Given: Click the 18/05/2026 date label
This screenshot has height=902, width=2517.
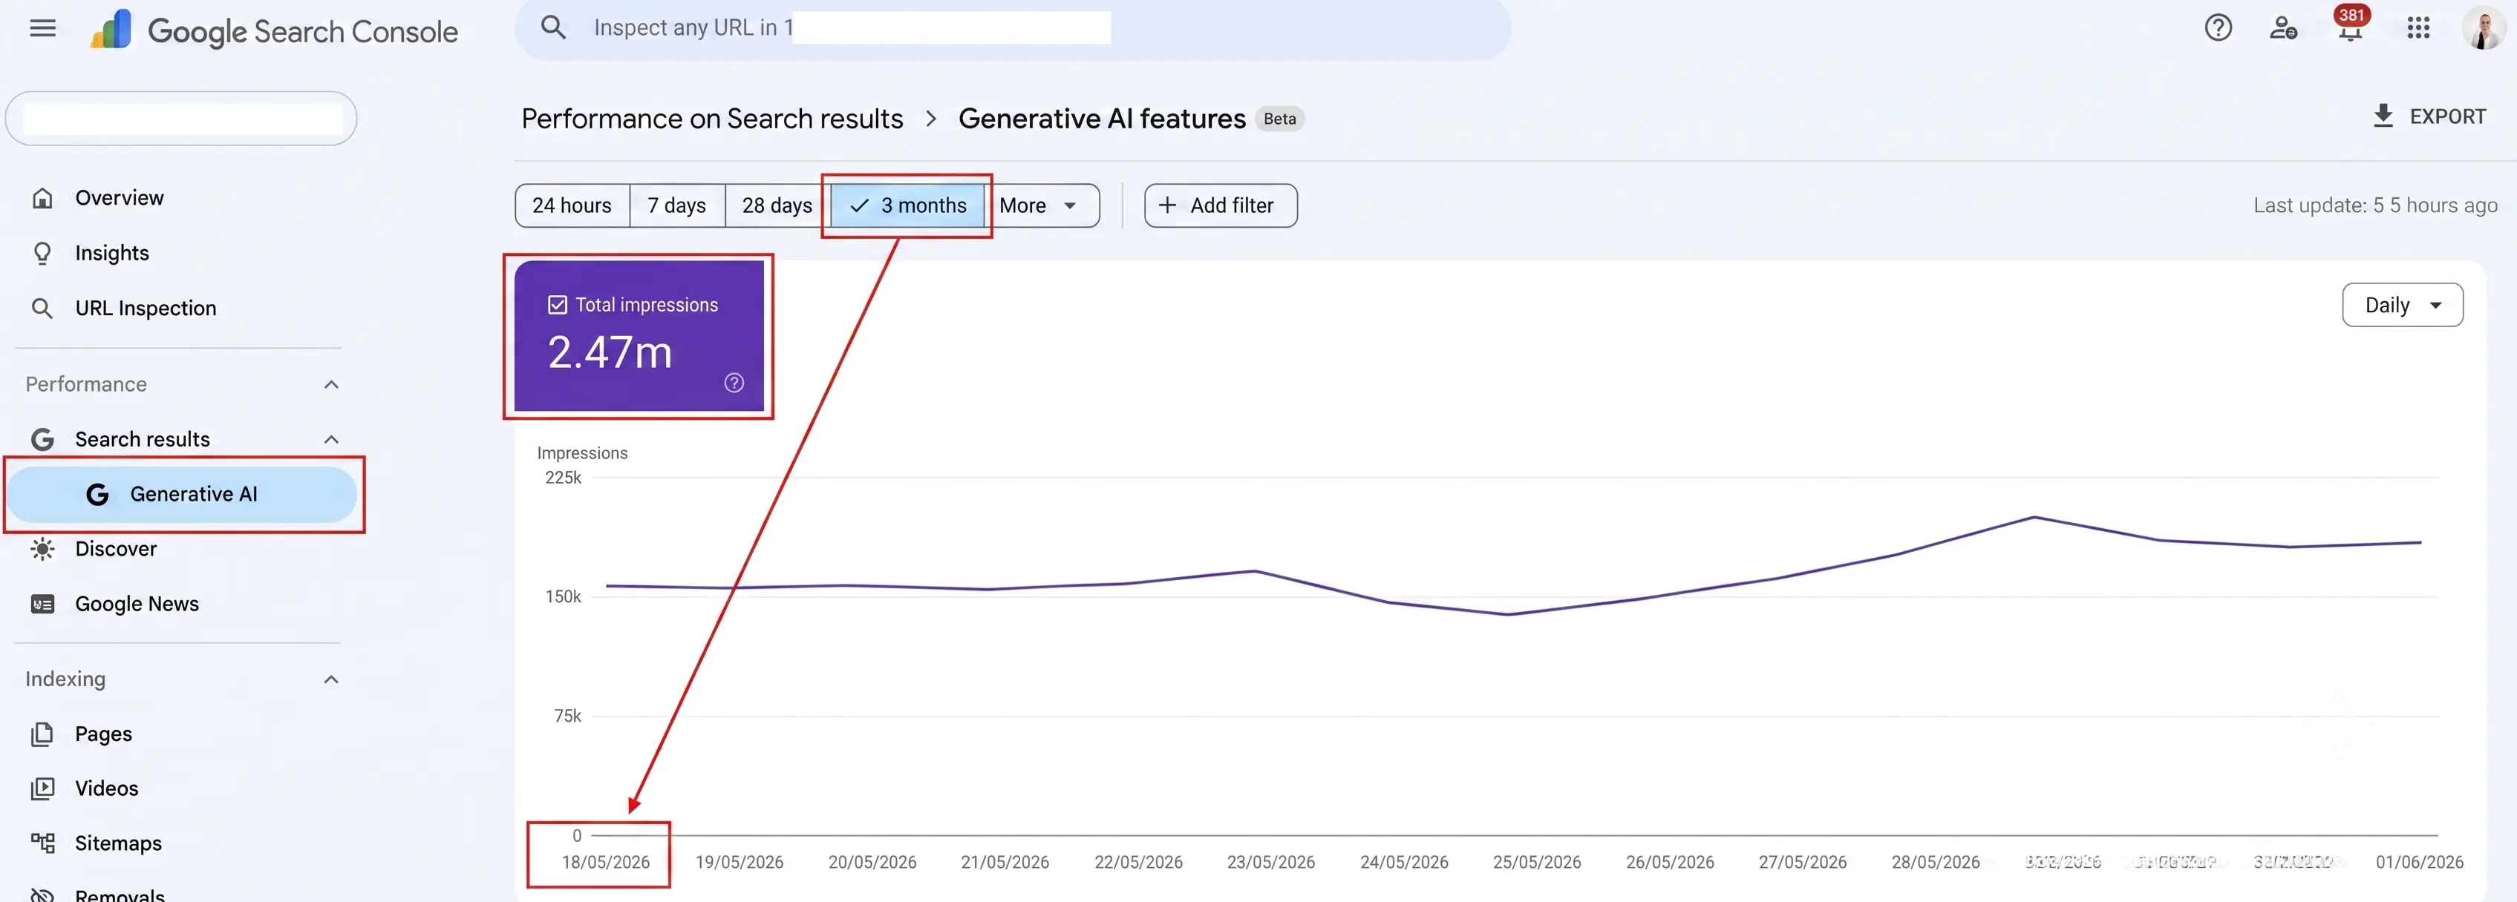Looking at the screenshot, I should [x=606, y=863].
